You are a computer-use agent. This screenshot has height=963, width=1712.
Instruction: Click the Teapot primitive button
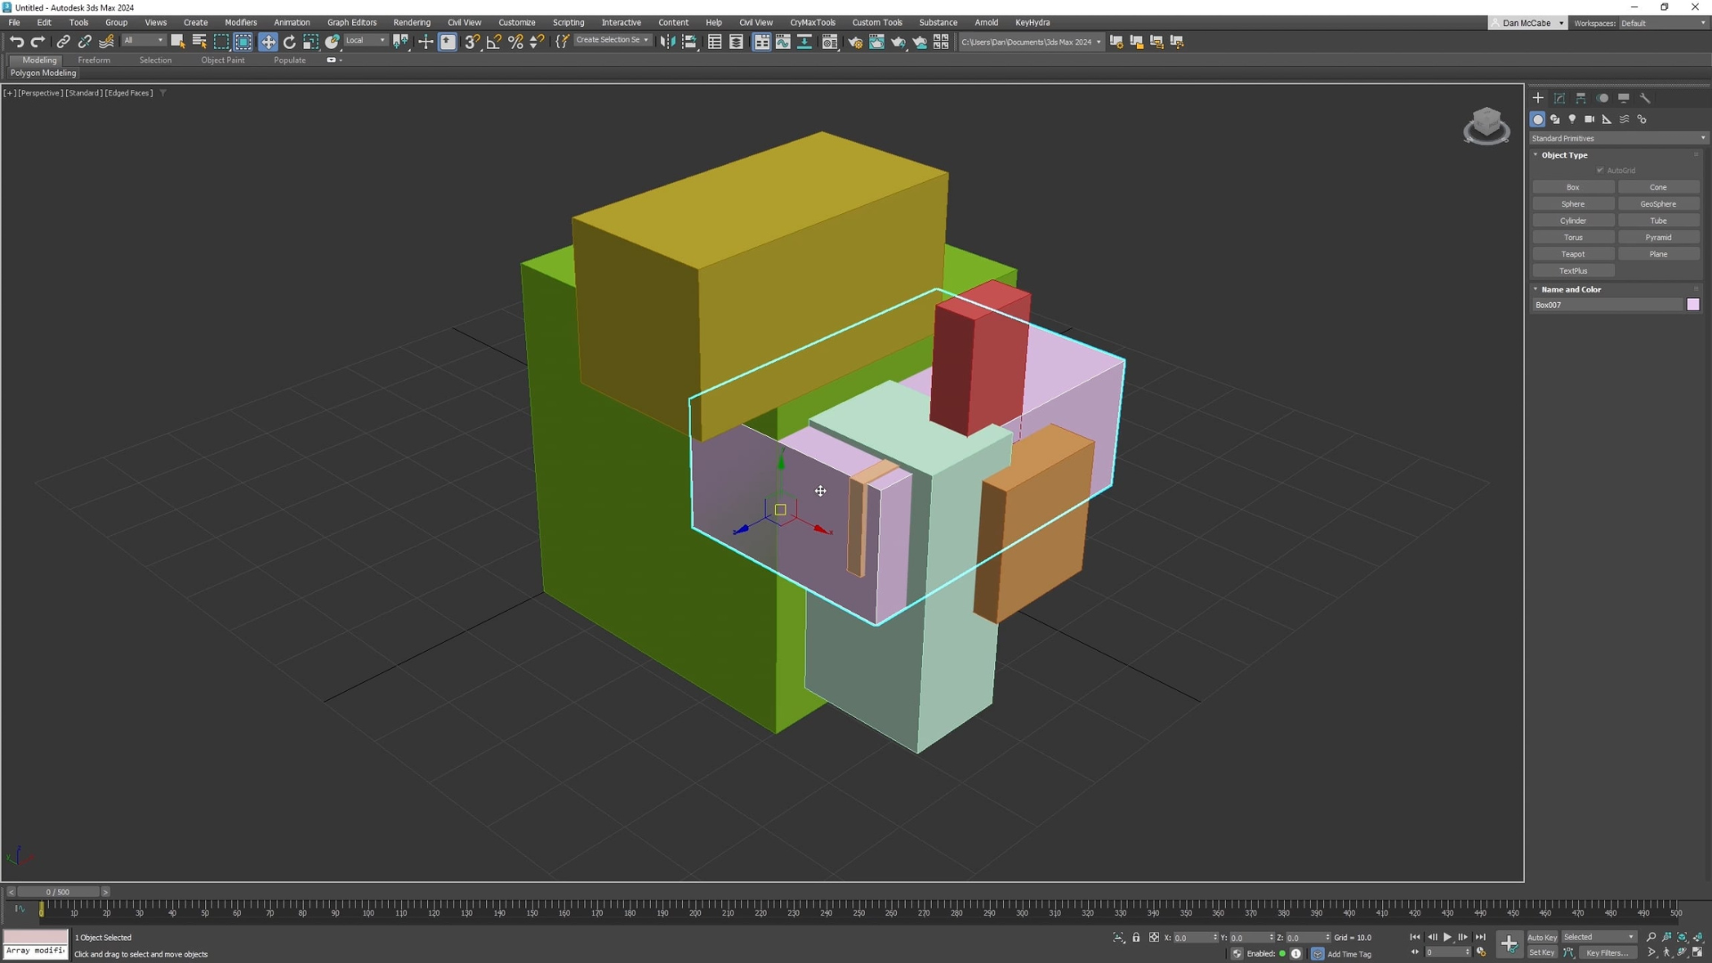click(x=1573, y=254)
